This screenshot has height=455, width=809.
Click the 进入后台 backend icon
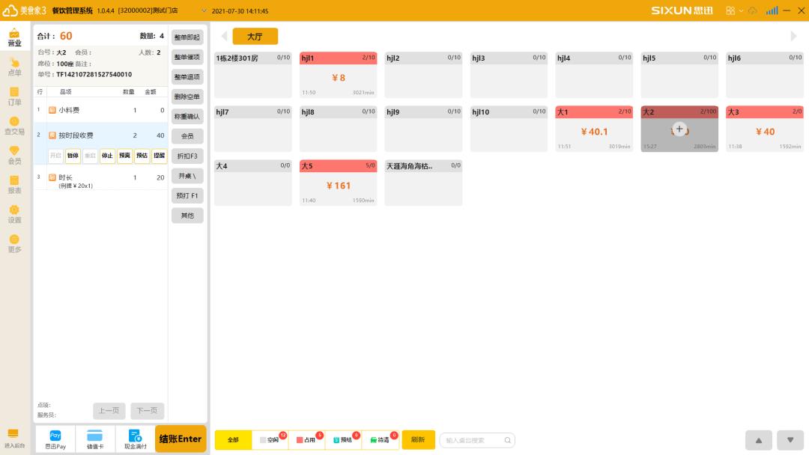click(14, 439)
